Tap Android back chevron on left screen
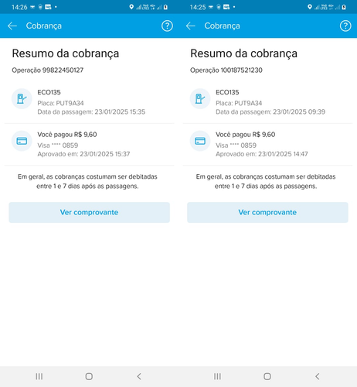 click(x=139, y=376)
